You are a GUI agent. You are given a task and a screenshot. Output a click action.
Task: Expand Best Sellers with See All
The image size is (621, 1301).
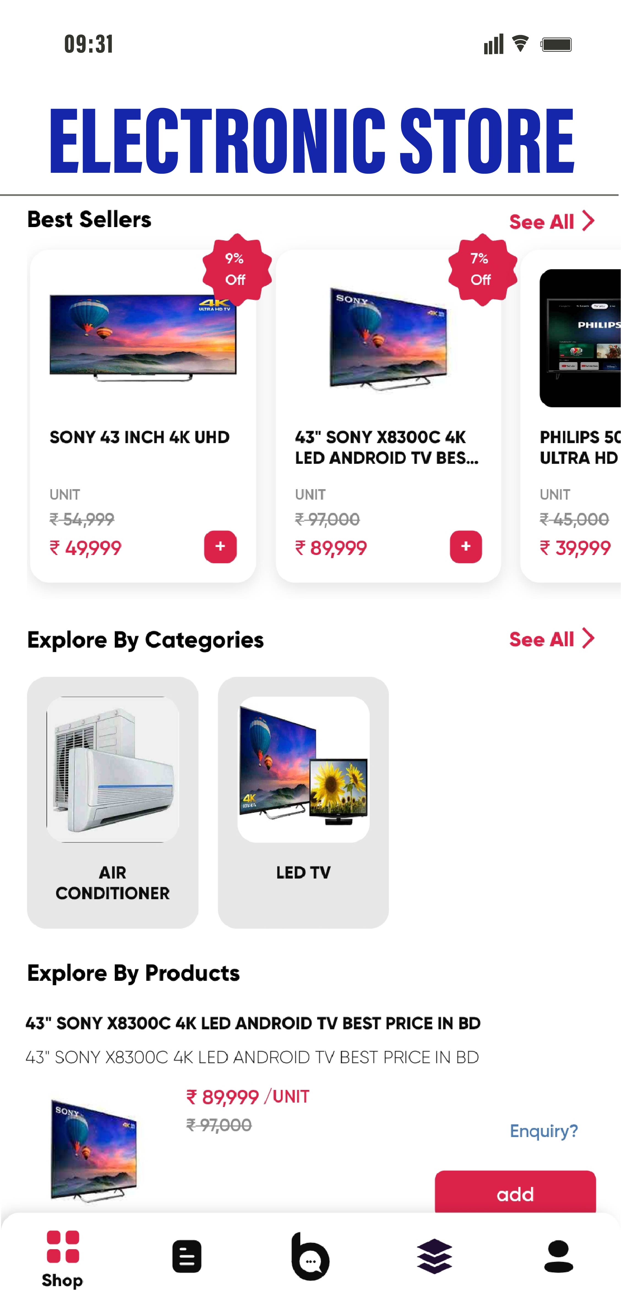[551, 221]
